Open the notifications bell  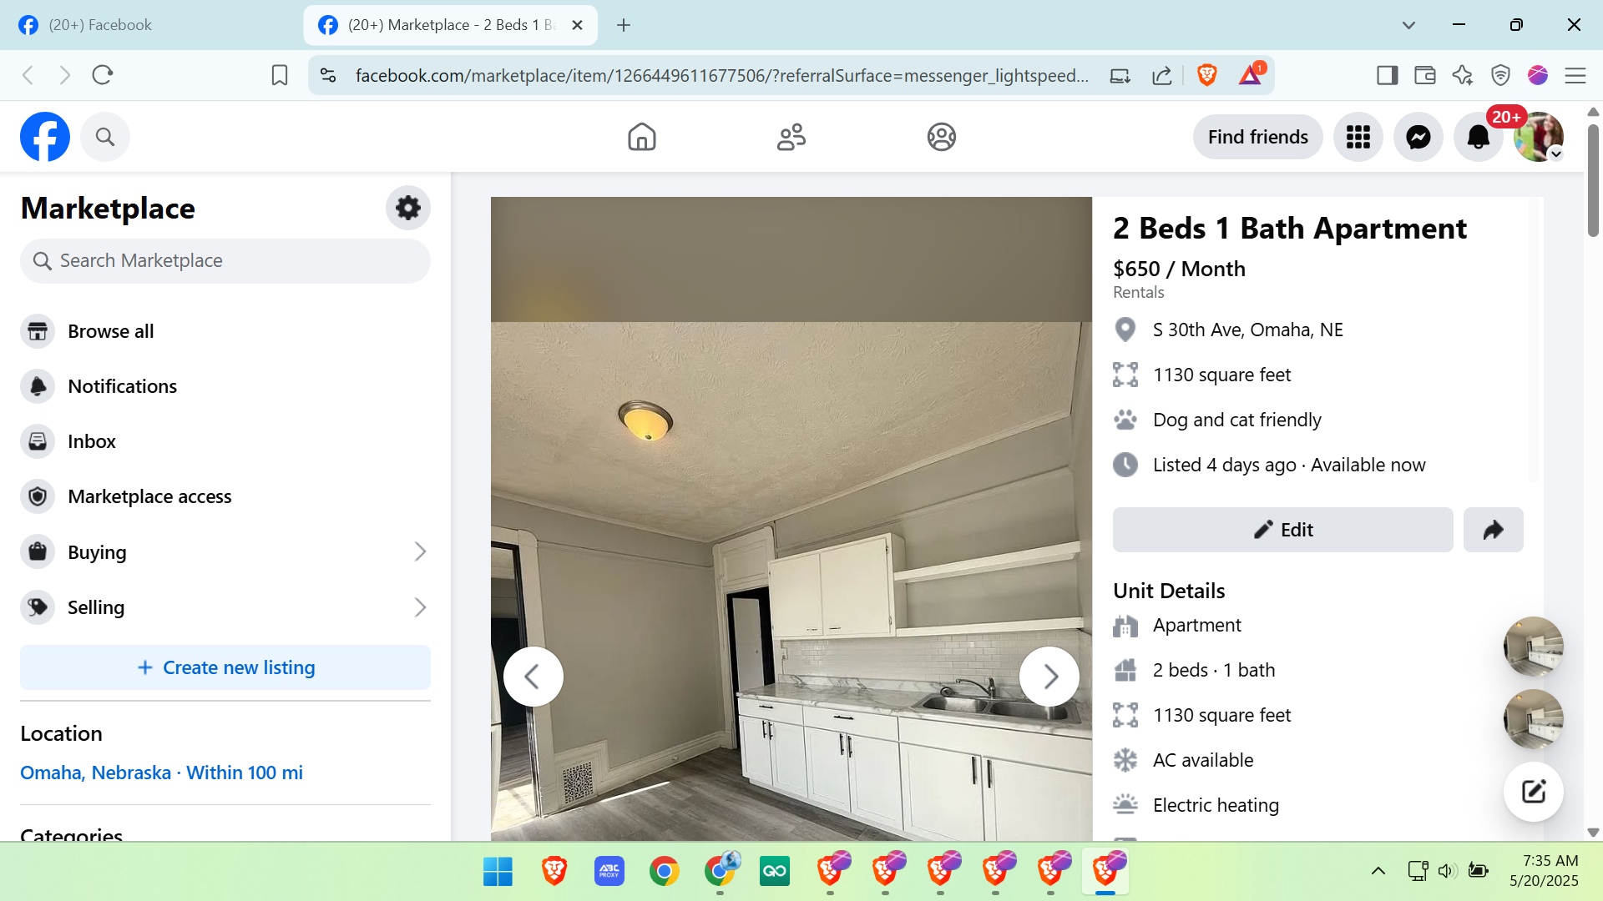[1478, 137]
